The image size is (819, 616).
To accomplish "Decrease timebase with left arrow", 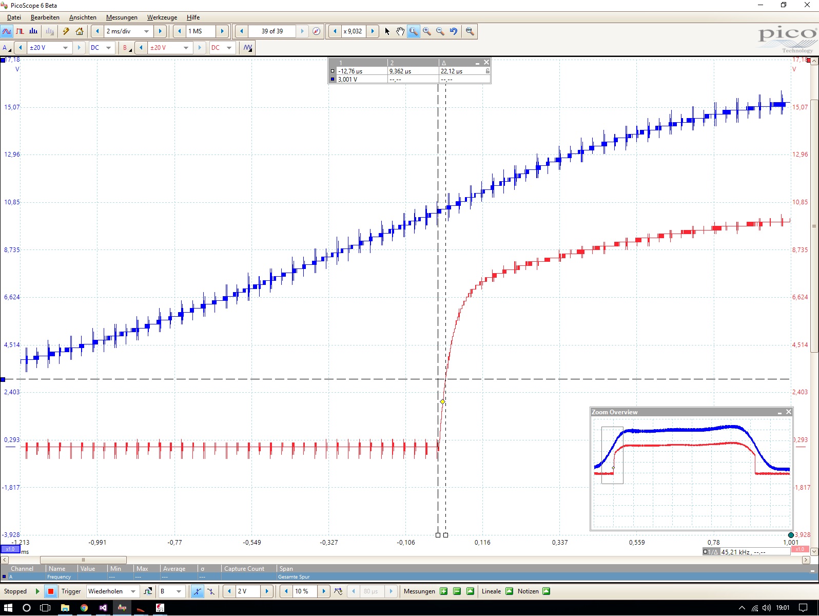I will click(98, 31).
